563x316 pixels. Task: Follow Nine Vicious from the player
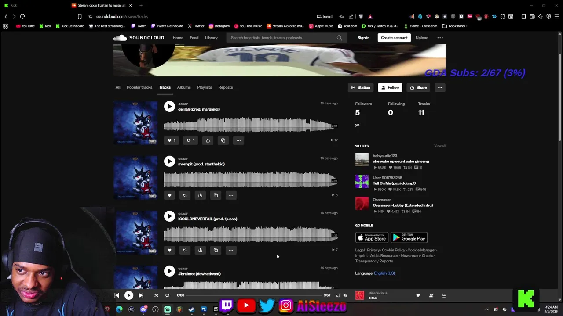[431, 296]
